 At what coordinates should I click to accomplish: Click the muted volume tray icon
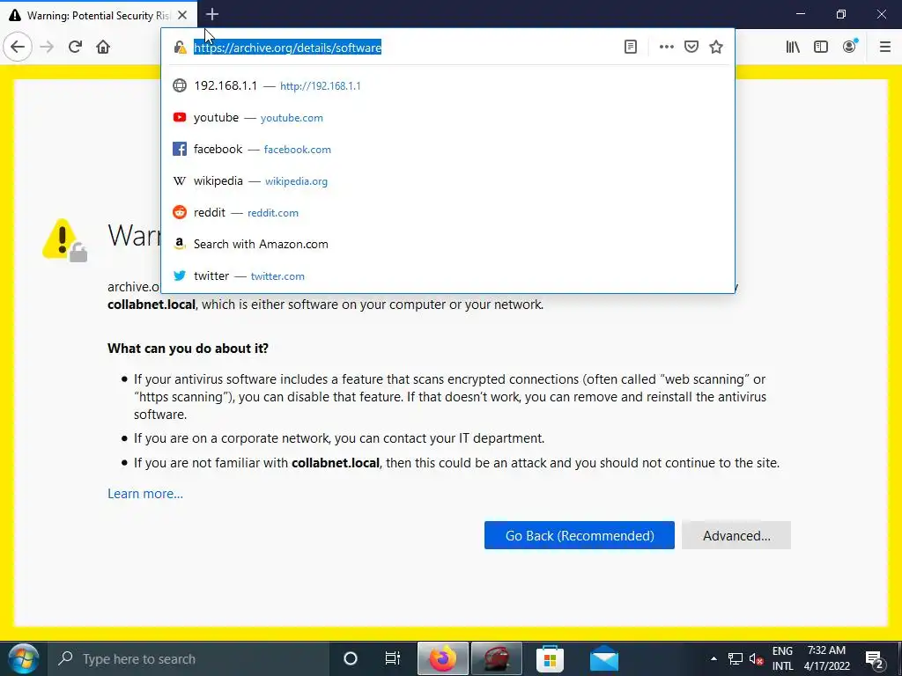coord(757,658)
